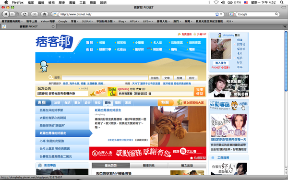
Task: Focus the Google search field
Action: pyautogui.click(x=255, y=14)
